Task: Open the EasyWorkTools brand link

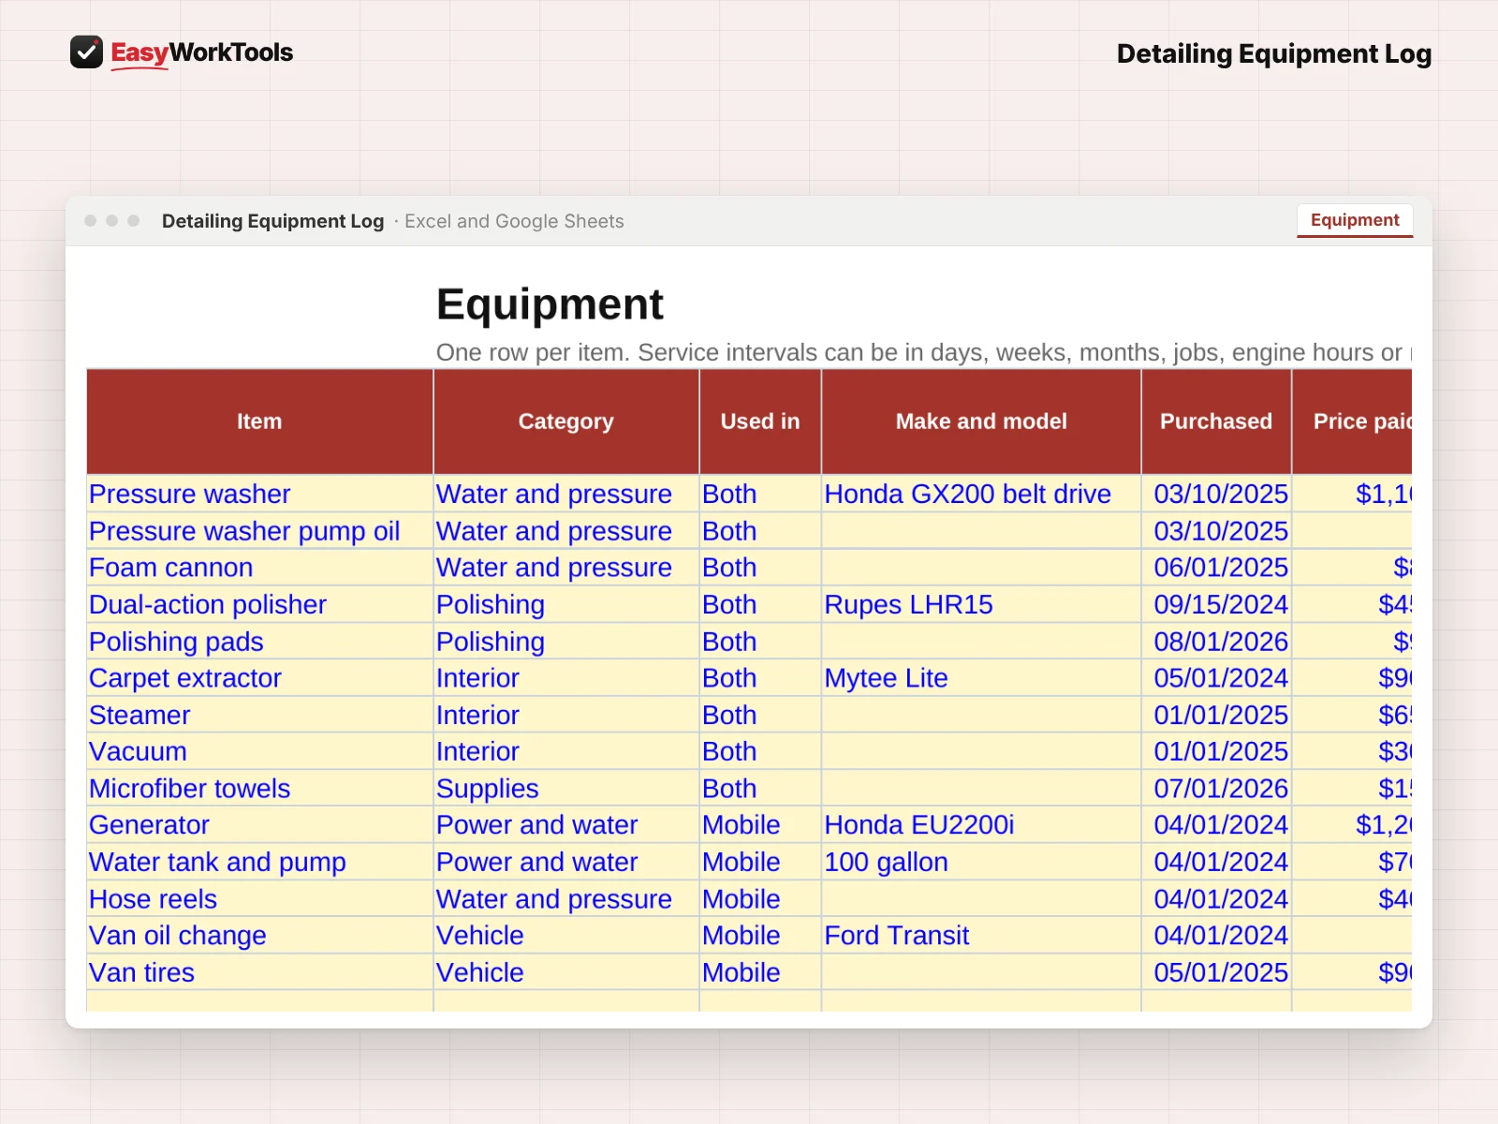Action: click(182, 53)
